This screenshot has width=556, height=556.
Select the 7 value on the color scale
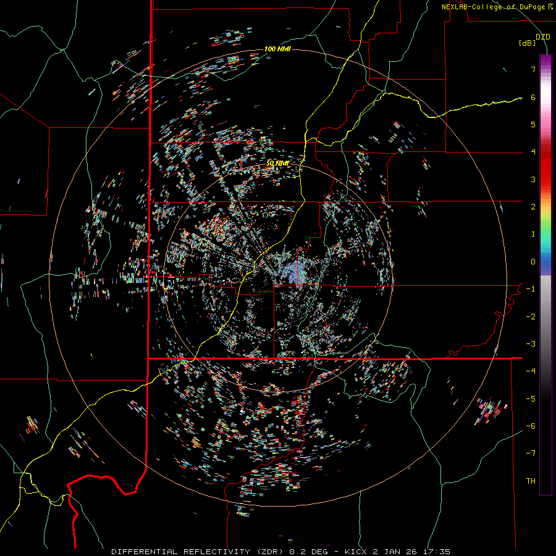(x=533, y=69)
